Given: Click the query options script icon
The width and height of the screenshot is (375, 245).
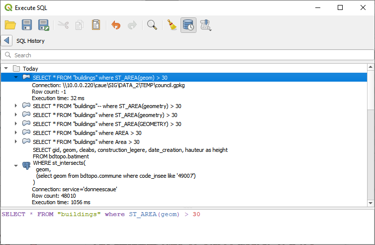Looking at the screenshot, I should [205, 25].
